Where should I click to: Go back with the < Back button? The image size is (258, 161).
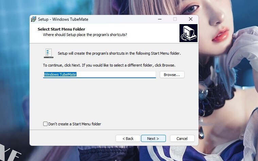tap(128, 139)
